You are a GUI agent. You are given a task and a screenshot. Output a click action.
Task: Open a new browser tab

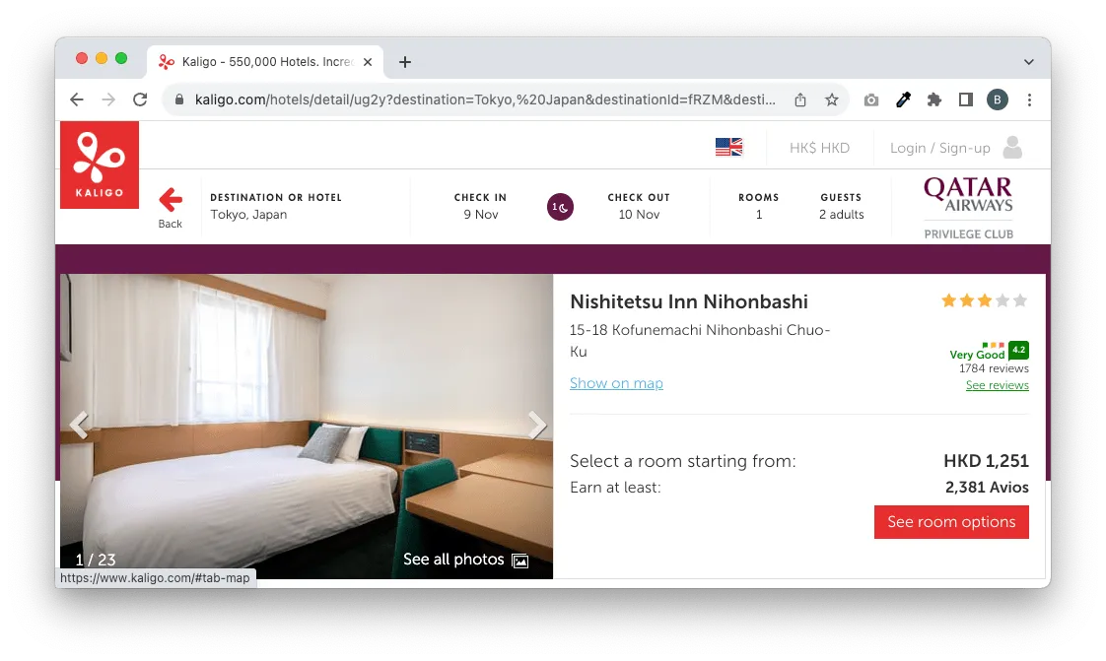tap(405, 62)
